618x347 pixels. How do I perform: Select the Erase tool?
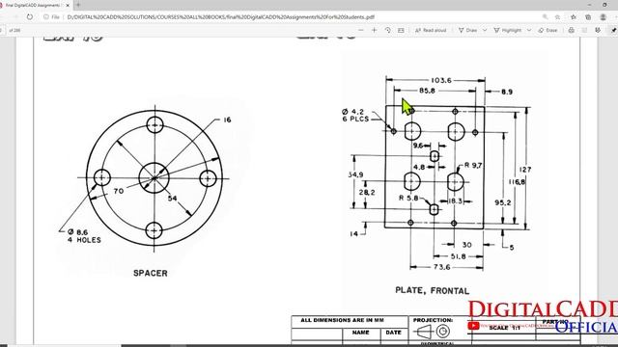coord(548,30)
